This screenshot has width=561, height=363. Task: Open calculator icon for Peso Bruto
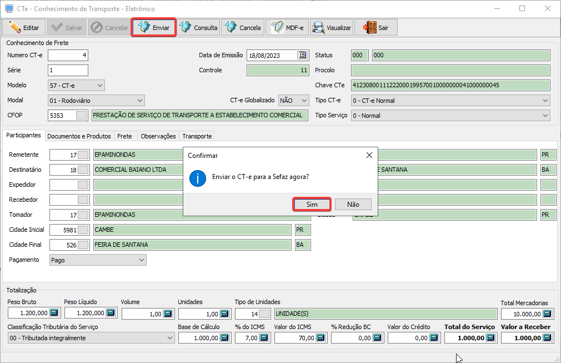point(54,313)
